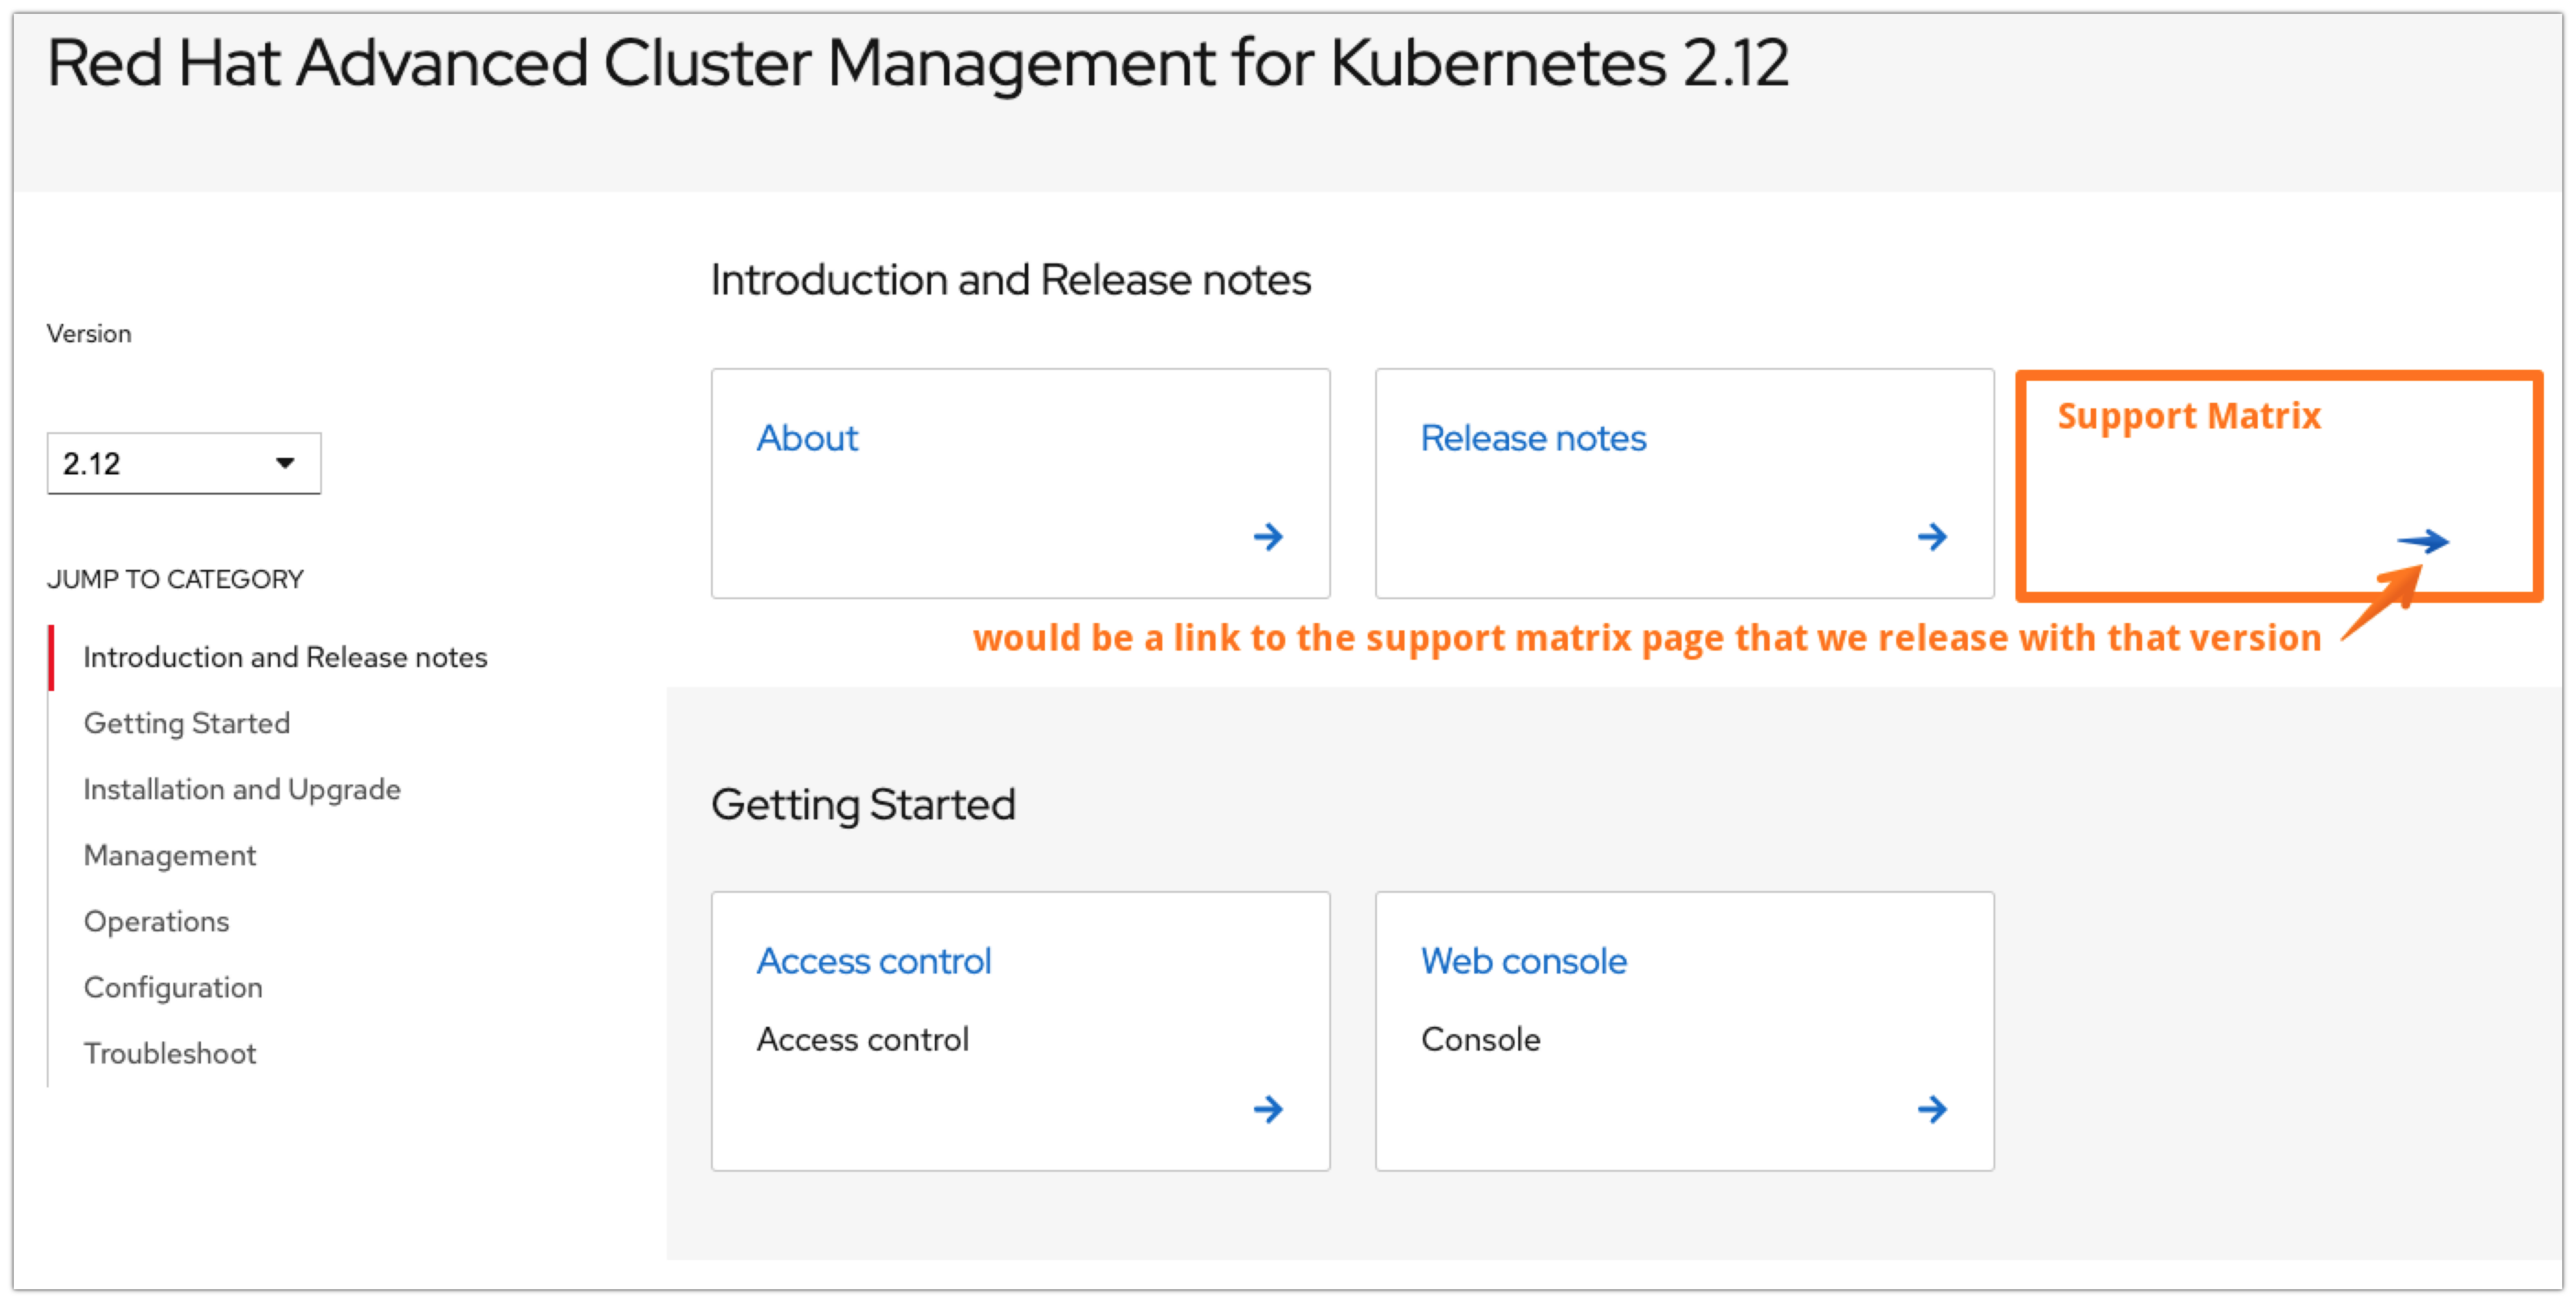
Task: Jump to the Troubleshoot category
Action: point(170,1053)
